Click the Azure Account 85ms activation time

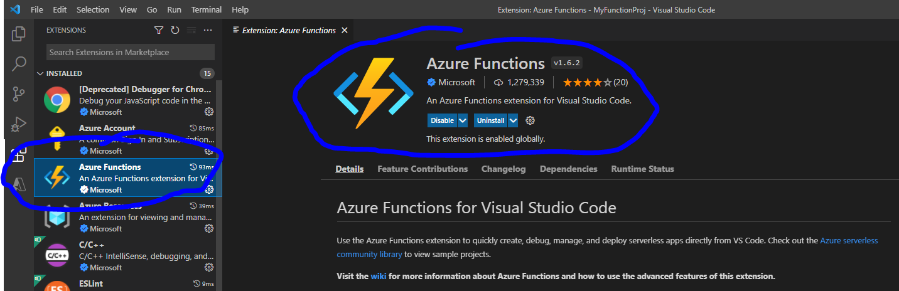click(201, 128)
